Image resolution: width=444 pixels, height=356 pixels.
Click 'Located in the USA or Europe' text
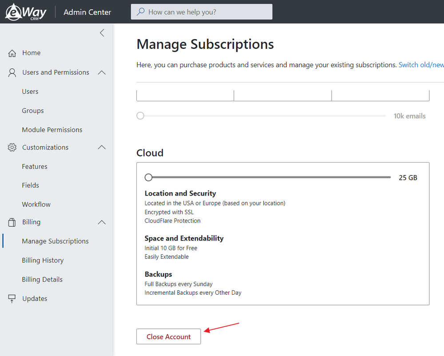182,203
